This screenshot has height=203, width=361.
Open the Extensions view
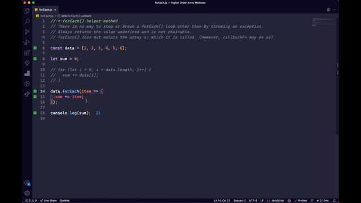click(x=27, y=52)
